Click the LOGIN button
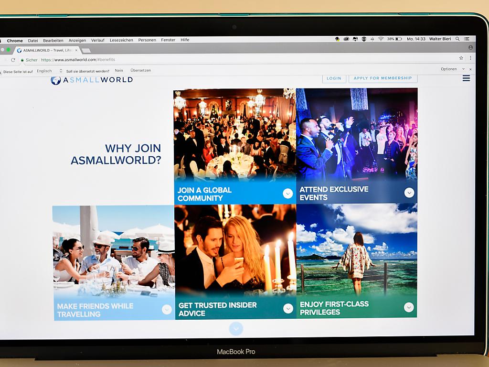The image size is (489, 367). click(x=334, y=78)
